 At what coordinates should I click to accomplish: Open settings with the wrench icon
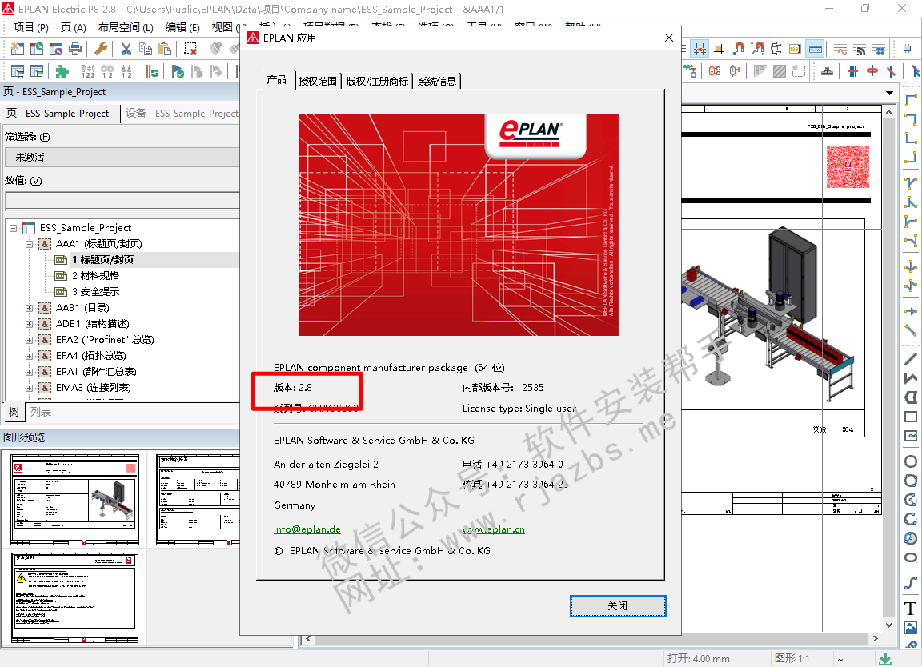tap(101, 49)
